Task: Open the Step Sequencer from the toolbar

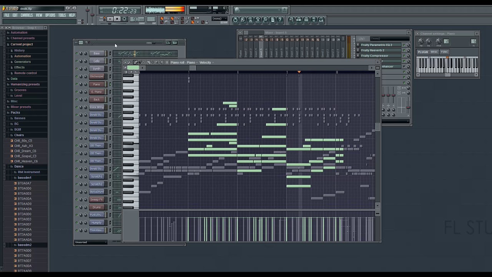Action: tap(299, 20)
